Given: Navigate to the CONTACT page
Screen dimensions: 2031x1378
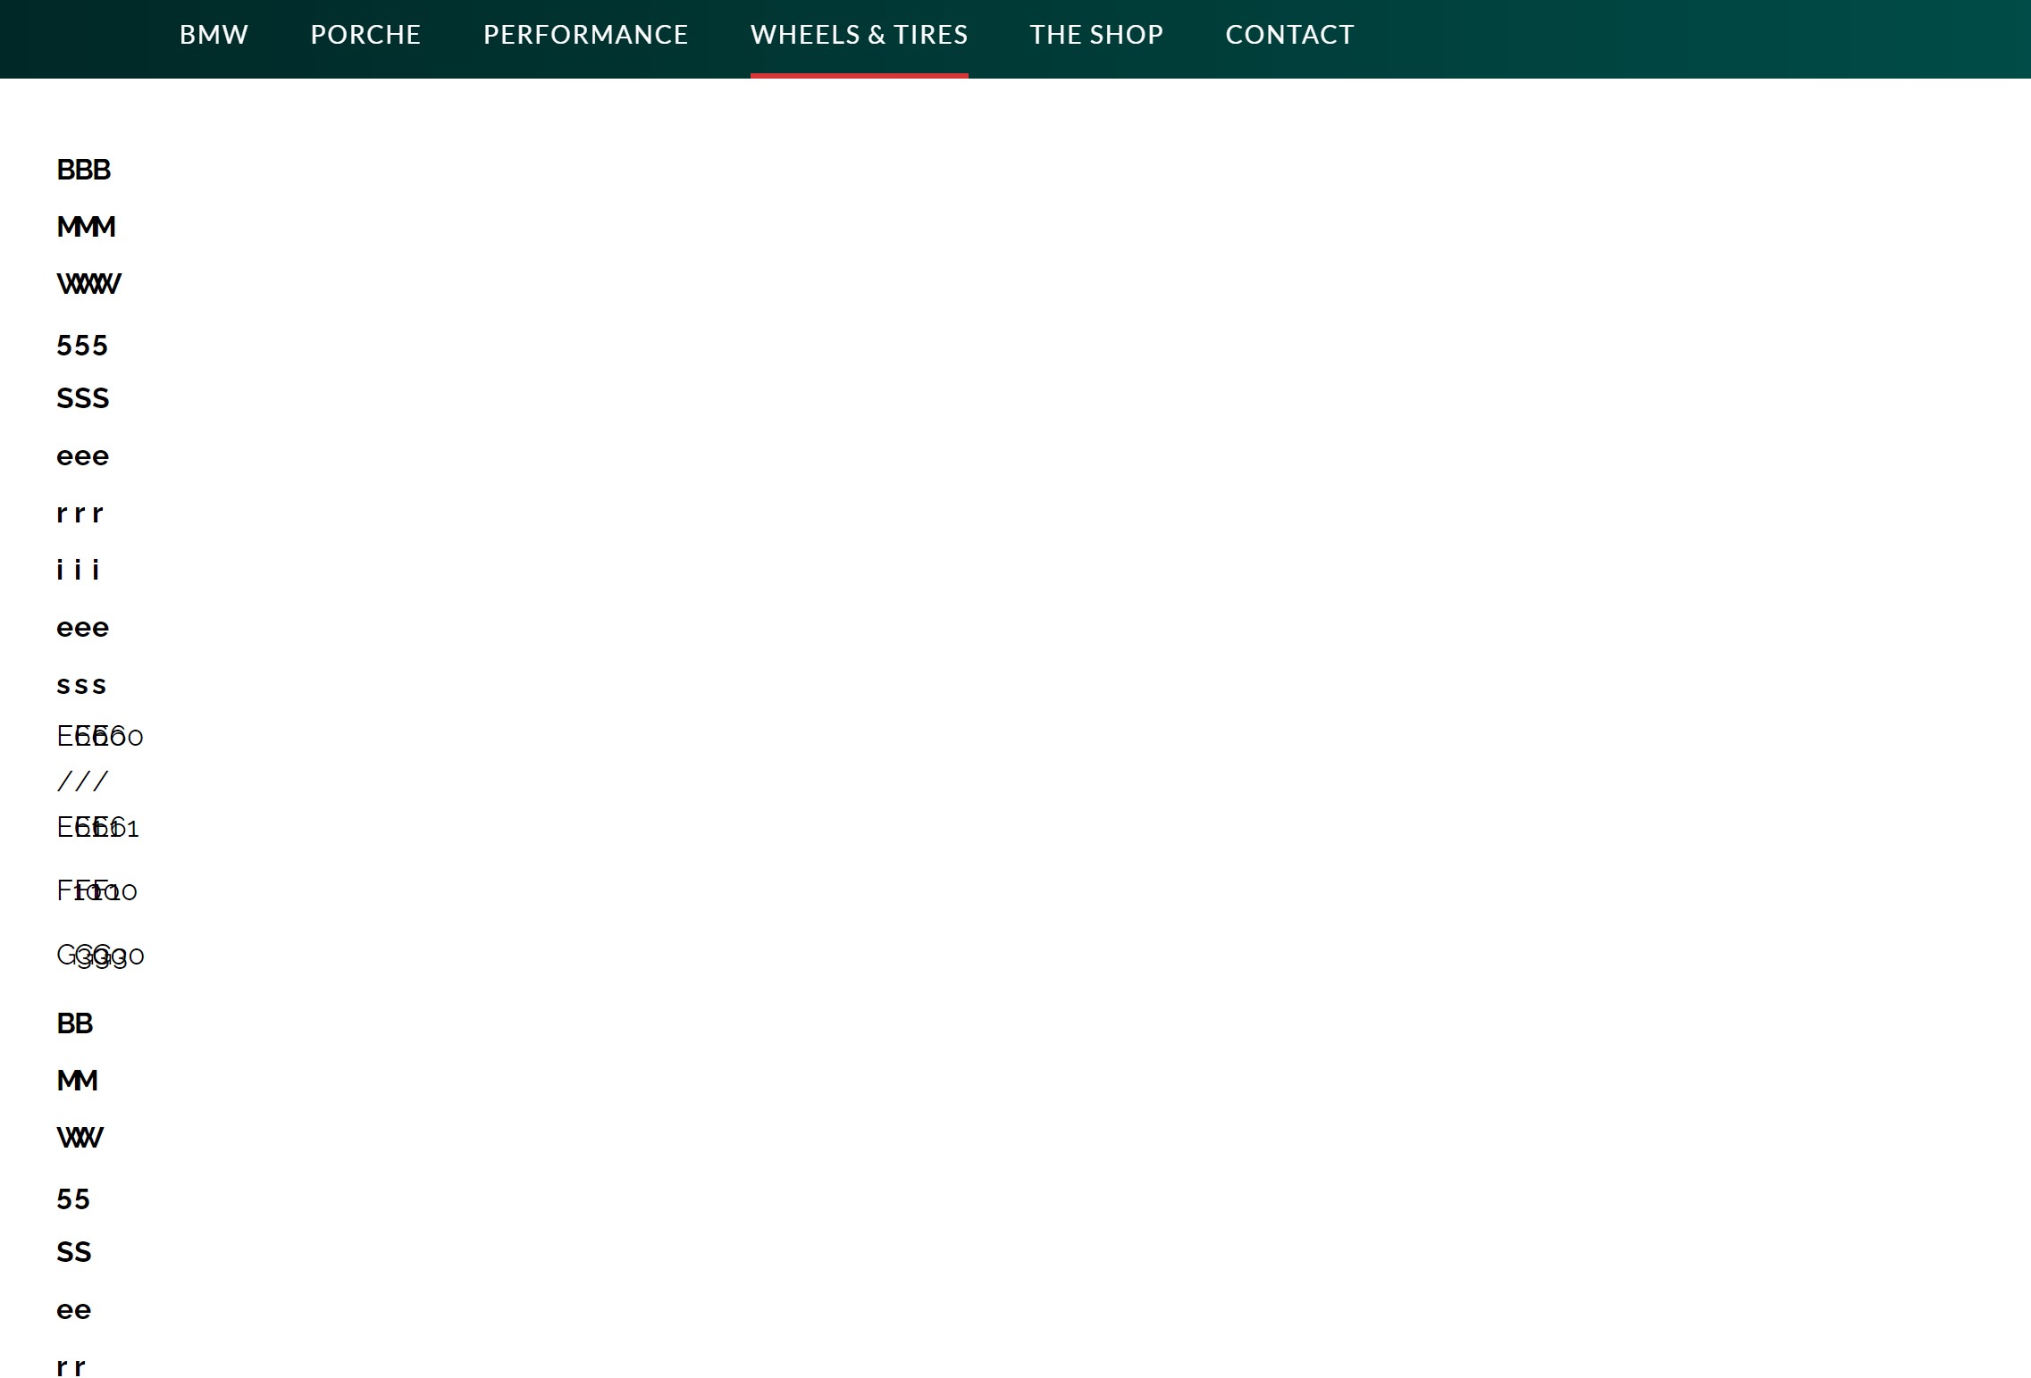Looking at the screenshot, I should click(1289, 35).
